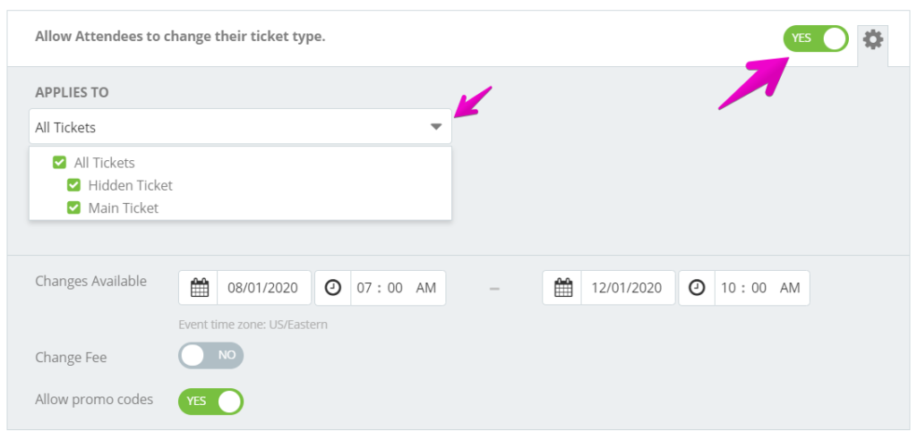
Task: Uncheck the Main Ticket checkbox
Action: (x=73, y=207)
